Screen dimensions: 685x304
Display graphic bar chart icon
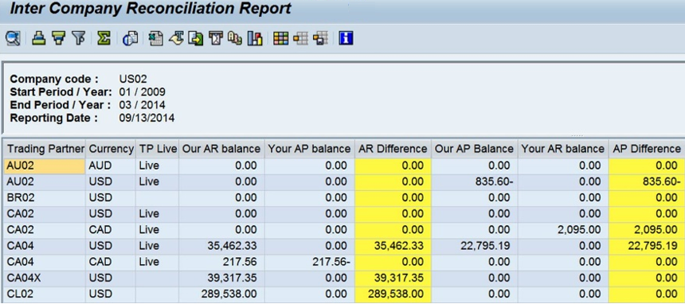[x=255, y=38]
